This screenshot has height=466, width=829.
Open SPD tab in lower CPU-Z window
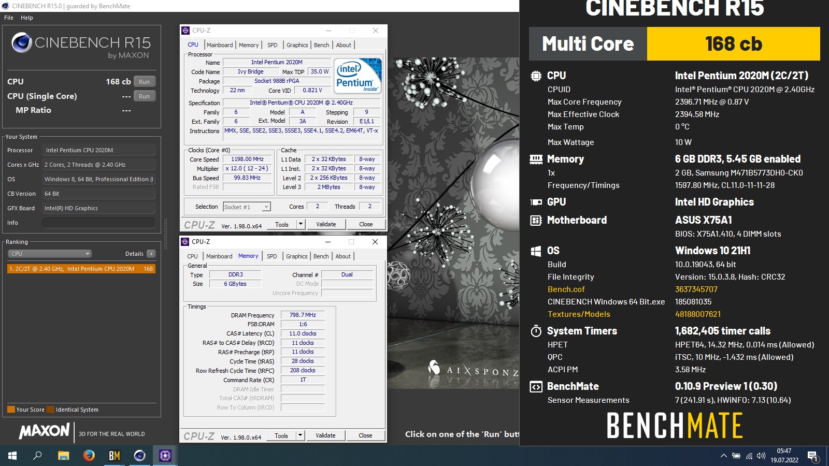pyautogui.click(x=272, y=256)
